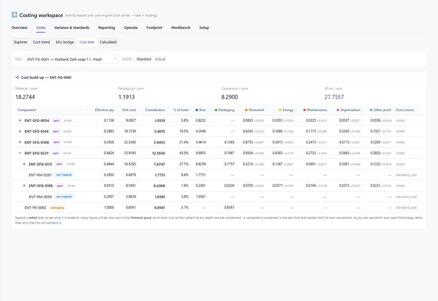Click the blue Raw legend swatch
Screen dimensions: 438x301
197,110
